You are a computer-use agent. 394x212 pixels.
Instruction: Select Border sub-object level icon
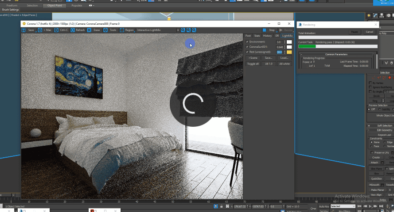click(x=384, y=78)
